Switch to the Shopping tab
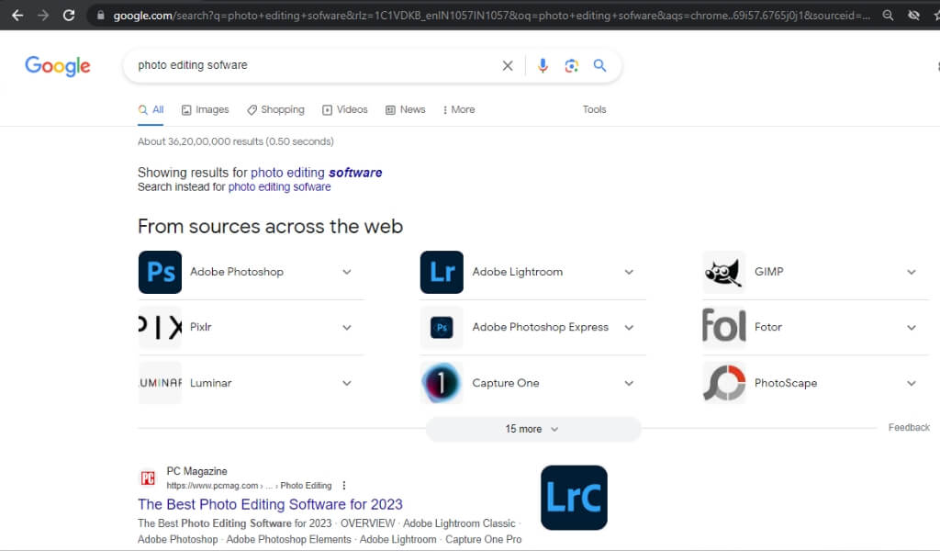Viewport: 940px width, 551px height. tap(275, 109)
